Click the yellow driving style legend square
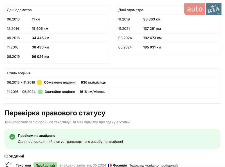This screenshot has width=225, height=167. pyautogui.click(x=39, y=82)
